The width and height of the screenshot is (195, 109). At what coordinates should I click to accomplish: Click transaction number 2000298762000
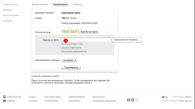[x=89, y=23]
